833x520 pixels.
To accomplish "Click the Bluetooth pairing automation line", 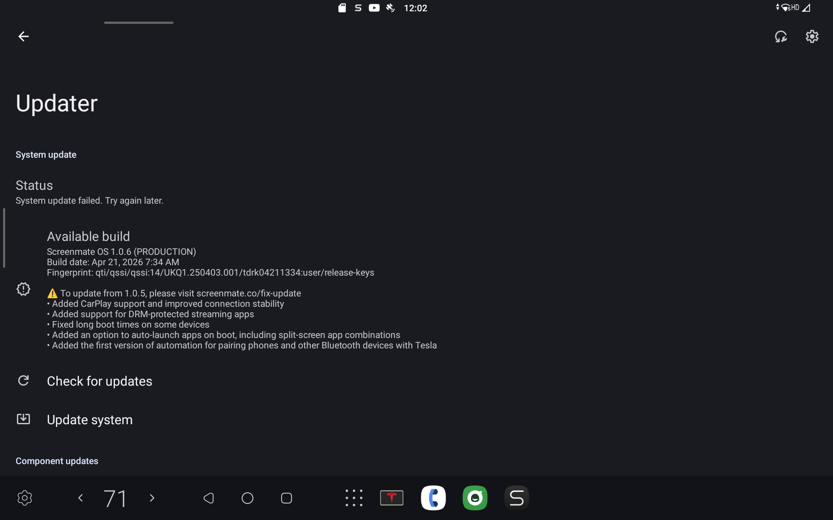I will click(242, 345).
